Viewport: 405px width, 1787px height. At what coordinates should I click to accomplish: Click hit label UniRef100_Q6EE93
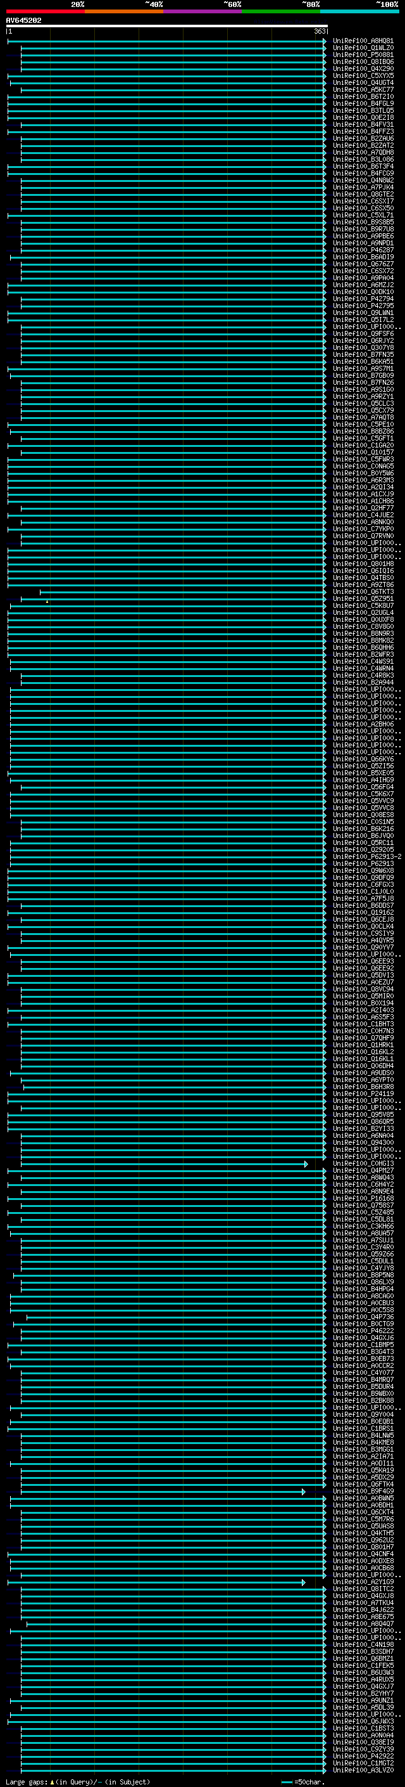point(363,962)
